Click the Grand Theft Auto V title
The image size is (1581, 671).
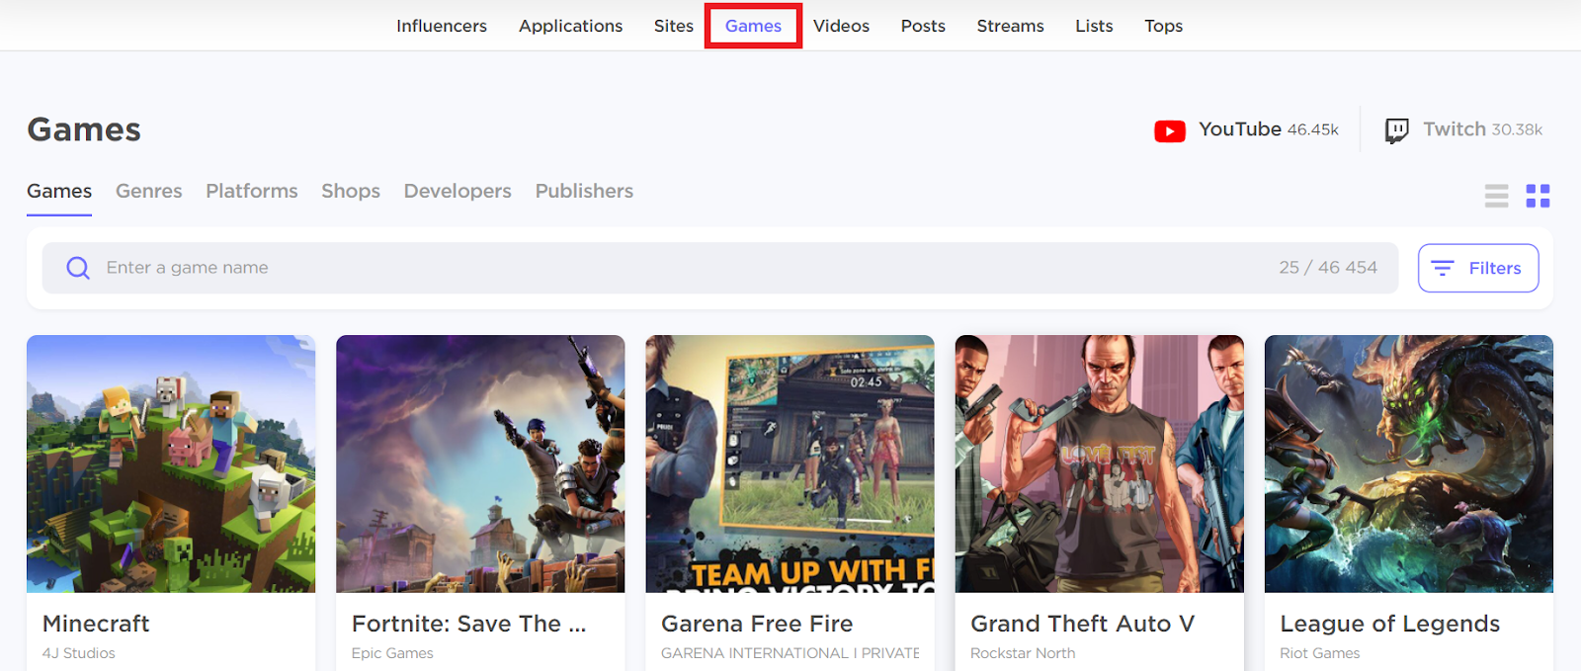(1082, 624)
